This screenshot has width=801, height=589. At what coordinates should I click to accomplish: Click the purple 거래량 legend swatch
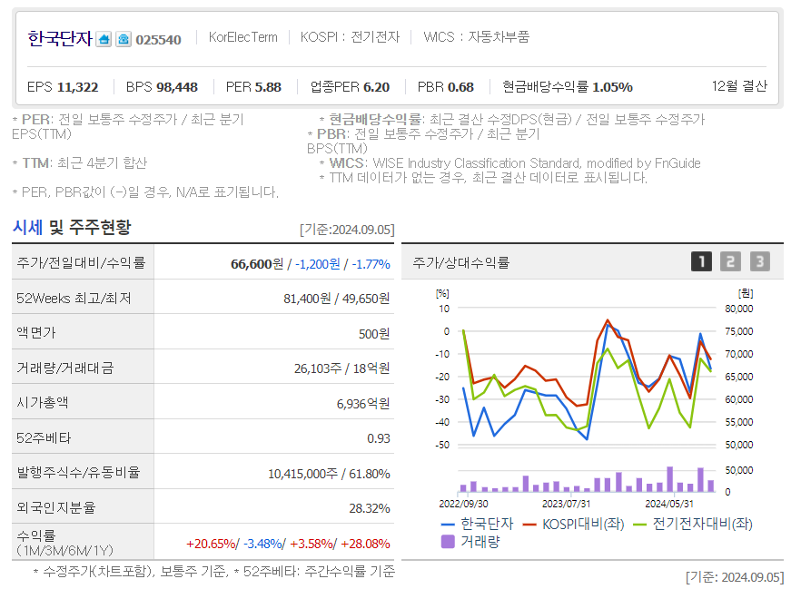pyautogui.click(x=448, y=542)
